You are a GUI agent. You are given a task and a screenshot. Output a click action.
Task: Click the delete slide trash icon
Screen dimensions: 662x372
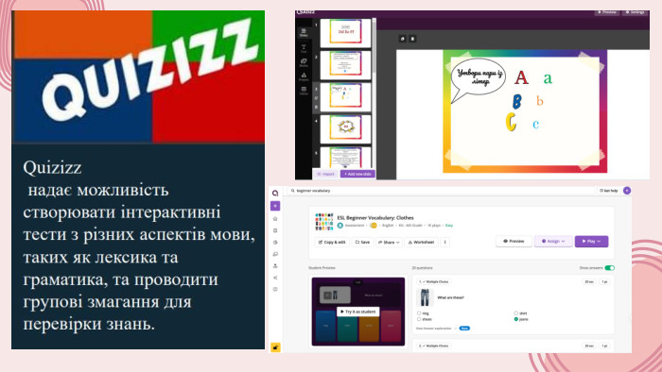[412, 39]
